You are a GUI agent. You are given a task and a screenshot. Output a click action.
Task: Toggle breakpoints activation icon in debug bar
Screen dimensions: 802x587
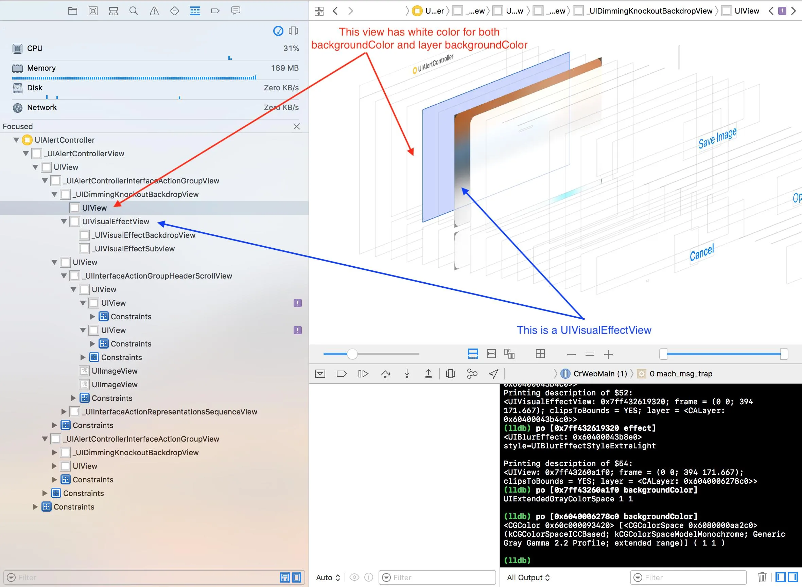coord(341,374)
